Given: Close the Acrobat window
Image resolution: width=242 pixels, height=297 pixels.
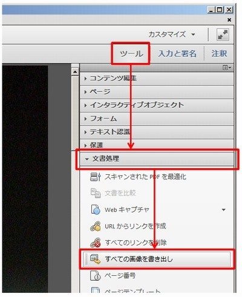Looking at the screenshot, I should click(229, 10).
